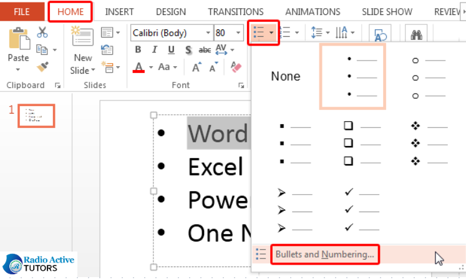The image size is (466, 279).
Task: Decrease font size with small A
Action: point(214,67)
